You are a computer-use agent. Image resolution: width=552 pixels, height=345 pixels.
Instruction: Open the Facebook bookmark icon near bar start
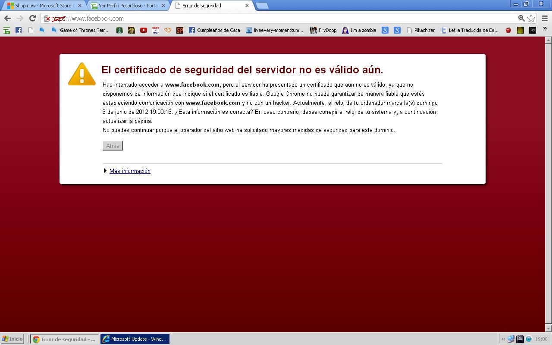tap(19, 30)
